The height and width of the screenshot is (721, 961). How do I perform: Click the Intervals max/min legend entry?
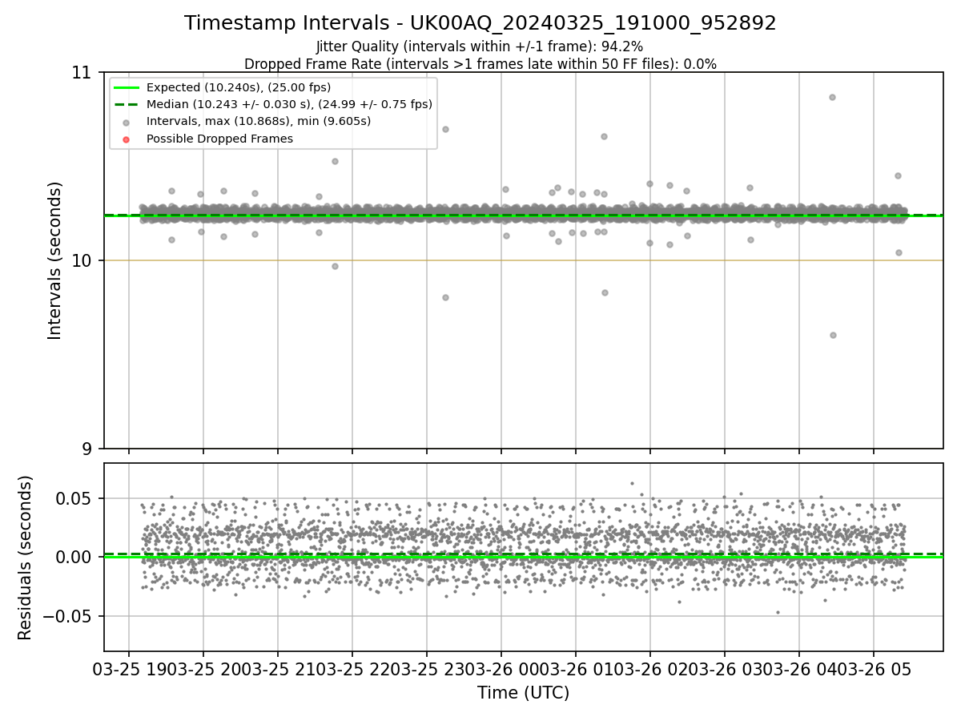[x=259, y=121]
